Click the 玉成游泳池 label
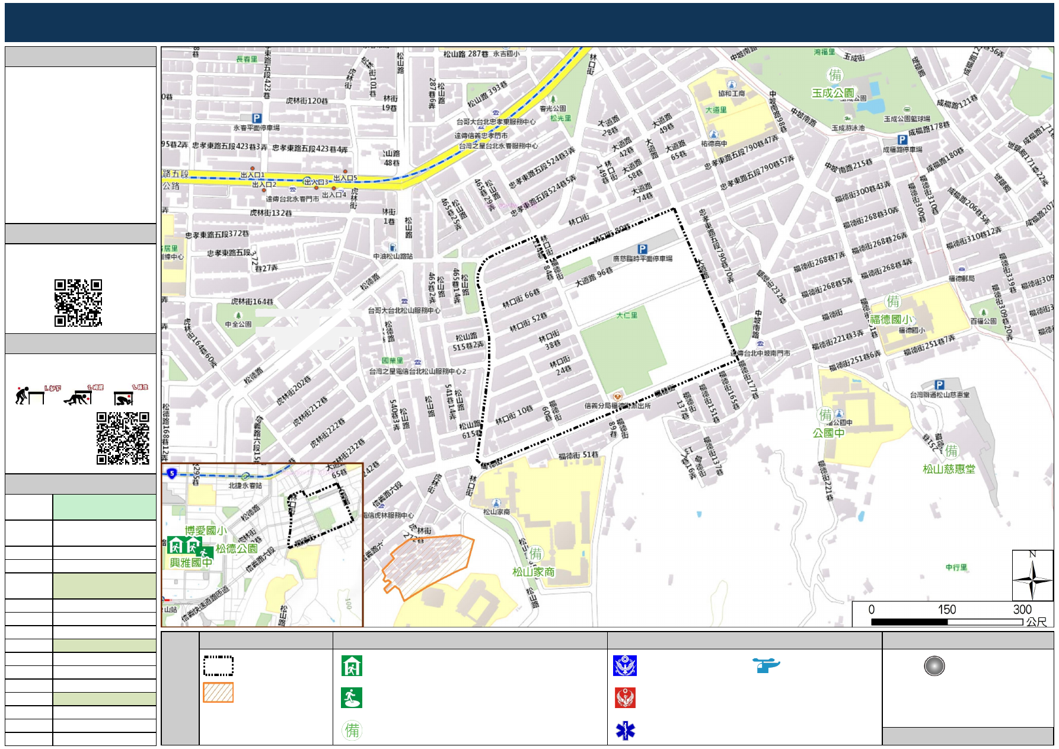The height and width of the screenshot is (749, 1059). [848, 128]
